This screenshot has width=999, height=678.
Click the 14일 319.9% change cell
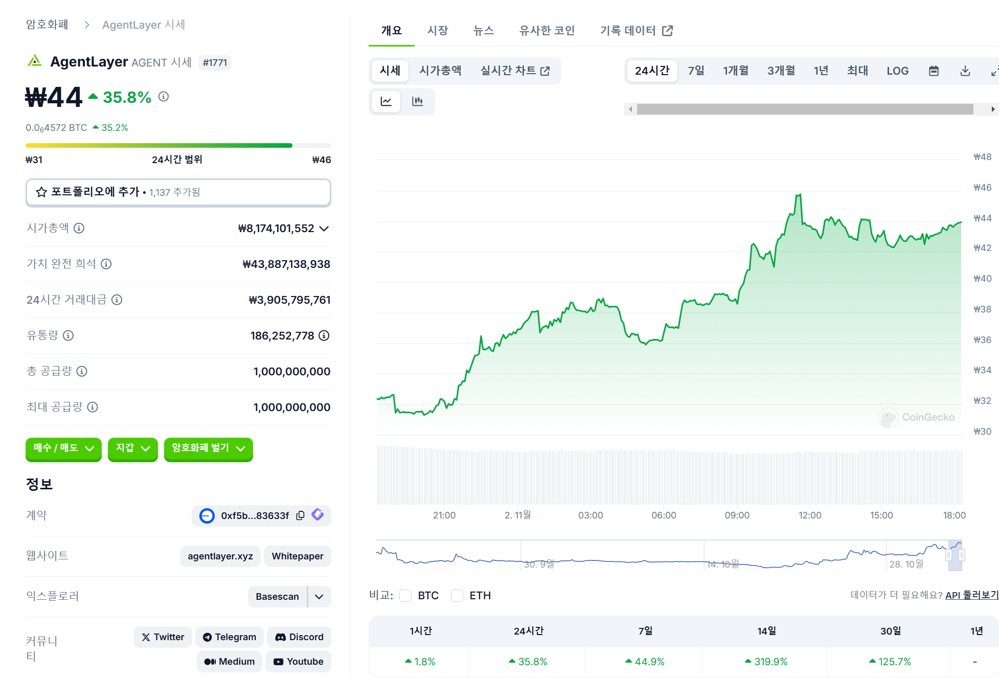(x=765, y=662)
